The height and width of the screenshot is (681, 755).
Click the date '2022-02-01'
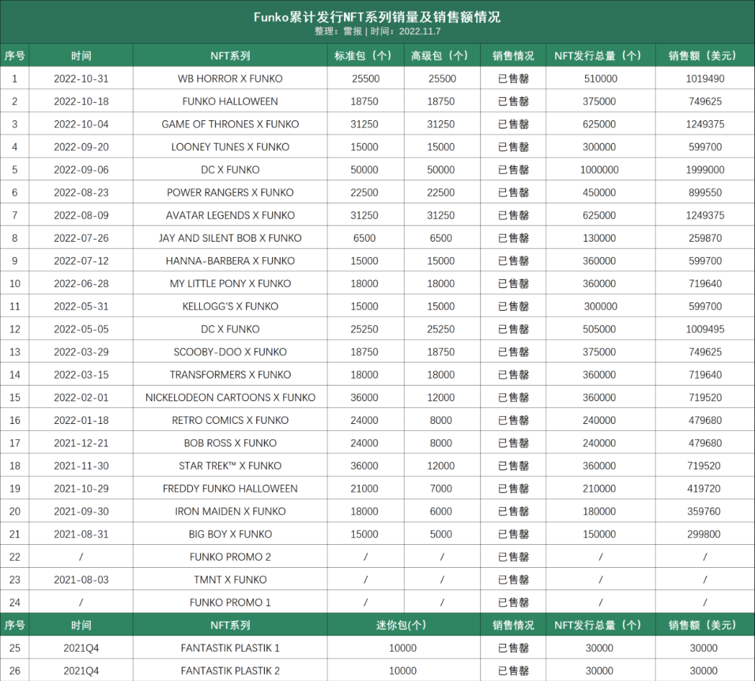[81, 397]
